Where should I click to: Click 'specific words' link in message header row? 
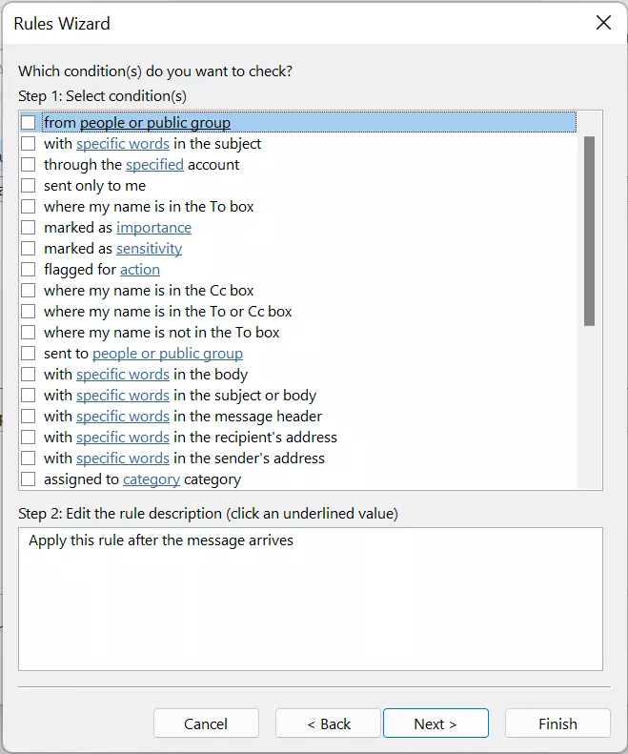tap(123, 417)
